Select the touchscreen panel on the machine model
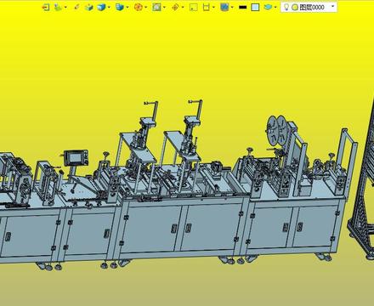The image size is (374, 306). click(76, 158)
